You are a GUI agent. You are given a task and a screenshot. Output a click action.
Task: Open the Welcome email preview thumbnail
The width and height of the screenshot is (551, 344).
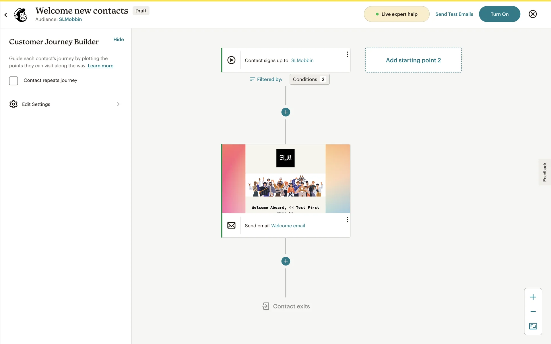[x=286, y=179]
